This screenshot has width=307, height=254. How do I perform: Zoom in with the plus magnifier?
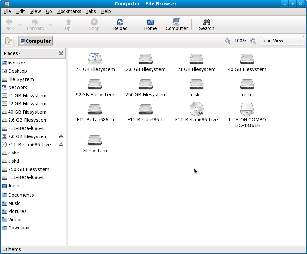[253, 41]
